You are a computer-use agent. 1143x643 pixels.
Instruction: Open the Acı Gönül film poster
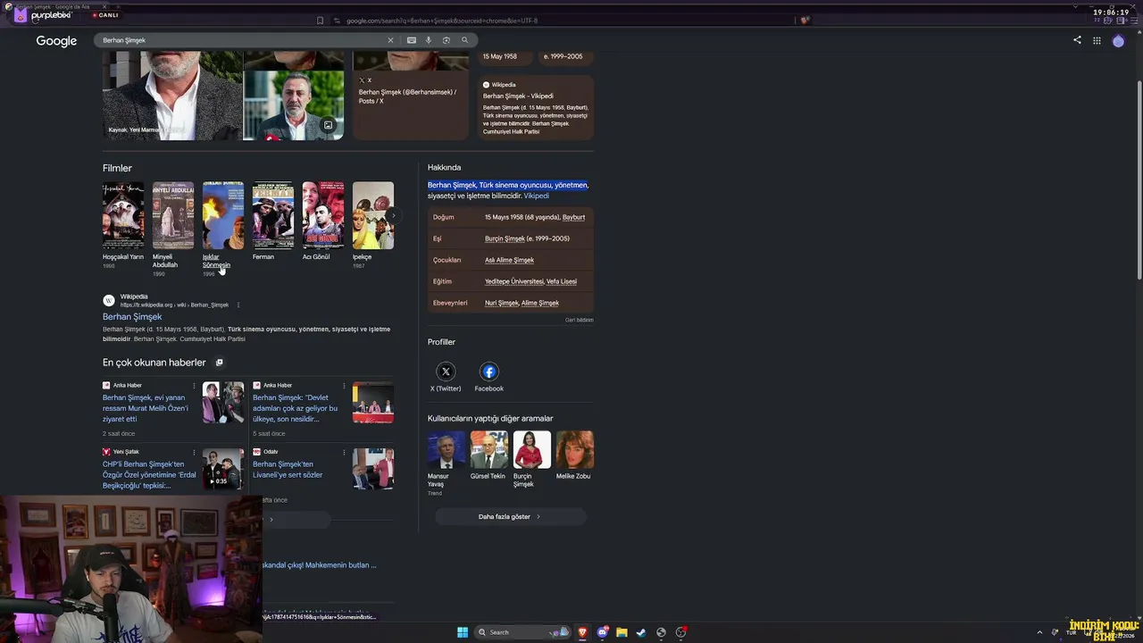pyautogui.click(x=323, y=215)
